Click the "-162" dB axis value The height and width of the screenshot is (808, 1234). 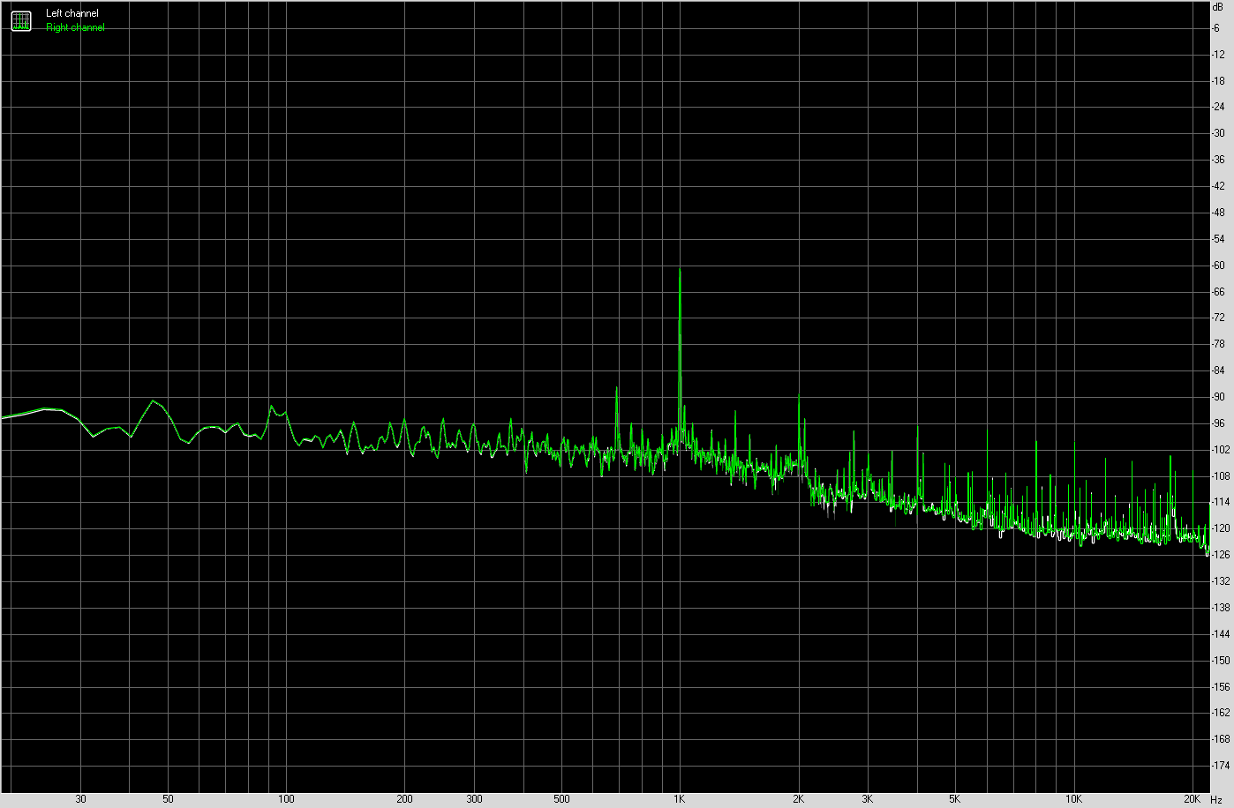pyautogui.click(x=1221, y=713)
